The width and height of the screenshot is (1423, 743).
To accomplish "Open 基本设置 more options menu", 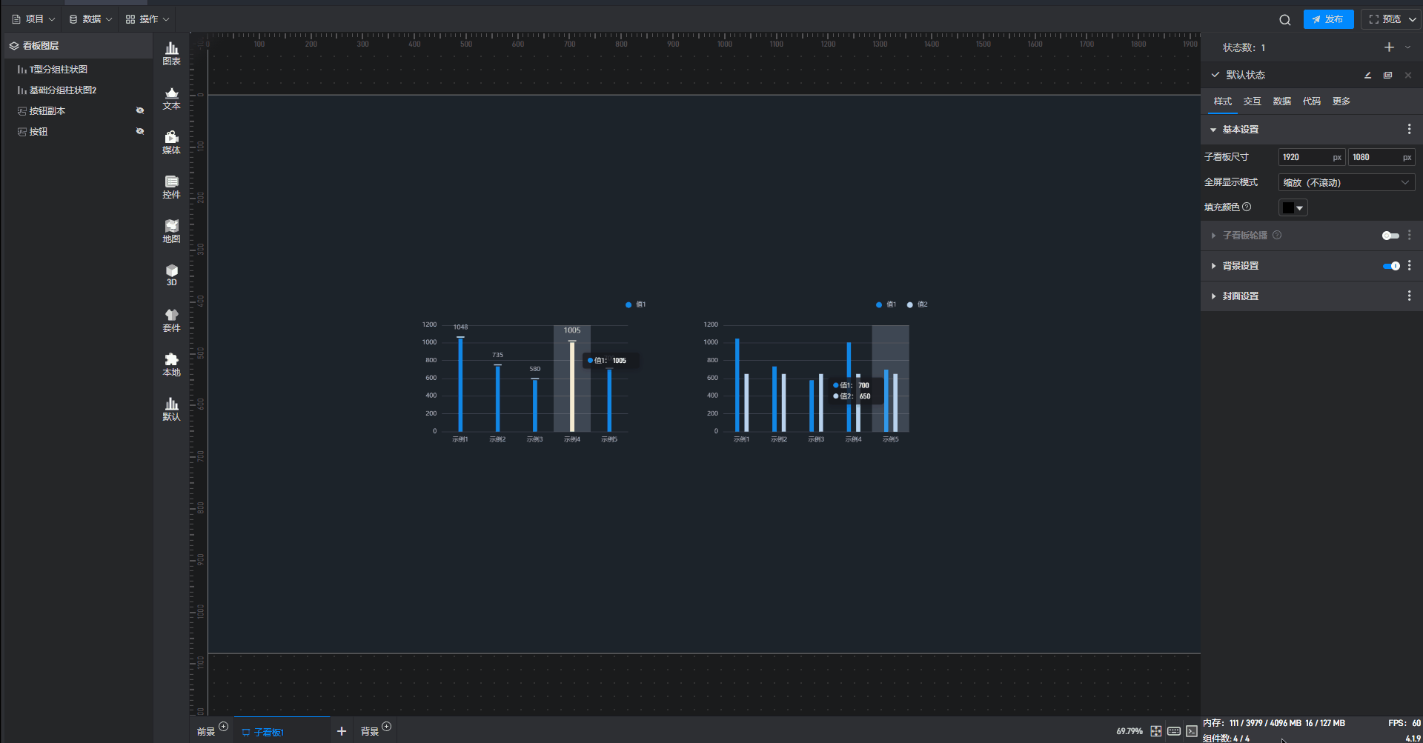I will click(x=1409, y=130).
